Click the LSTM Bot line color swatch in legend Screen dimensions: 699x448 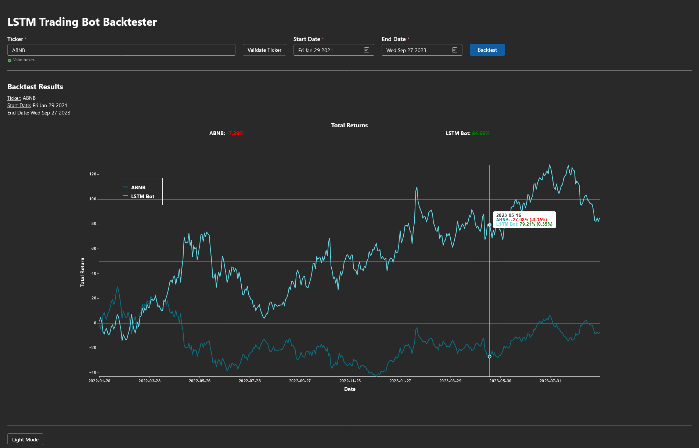pos(125,196)
